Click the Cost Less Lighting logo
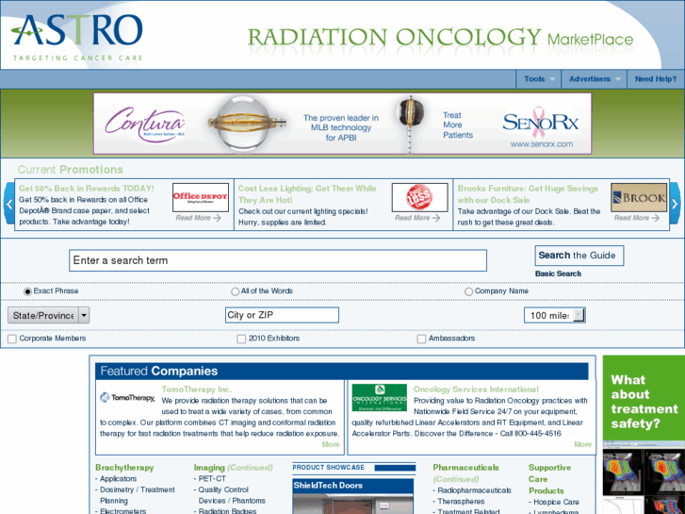This screenshot has width=685, height=514. (420, 197)
